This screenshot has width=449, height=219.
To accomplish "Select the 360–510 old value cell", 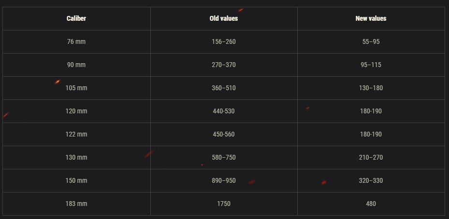I will (x=224, y=88).
